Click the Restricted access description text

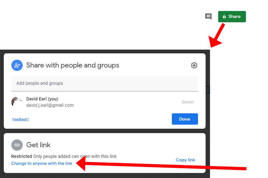pyautogui.click(x=64, y=156)
